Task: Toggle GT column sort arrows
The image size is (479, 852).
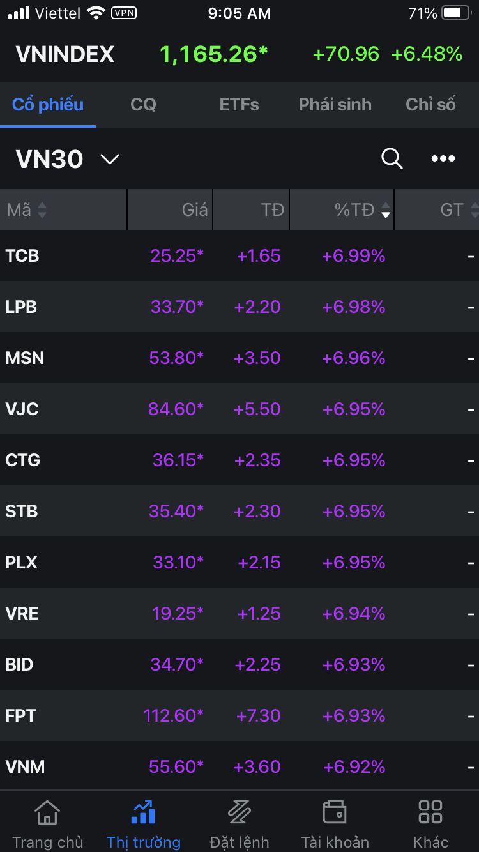Action: (474, 209)
